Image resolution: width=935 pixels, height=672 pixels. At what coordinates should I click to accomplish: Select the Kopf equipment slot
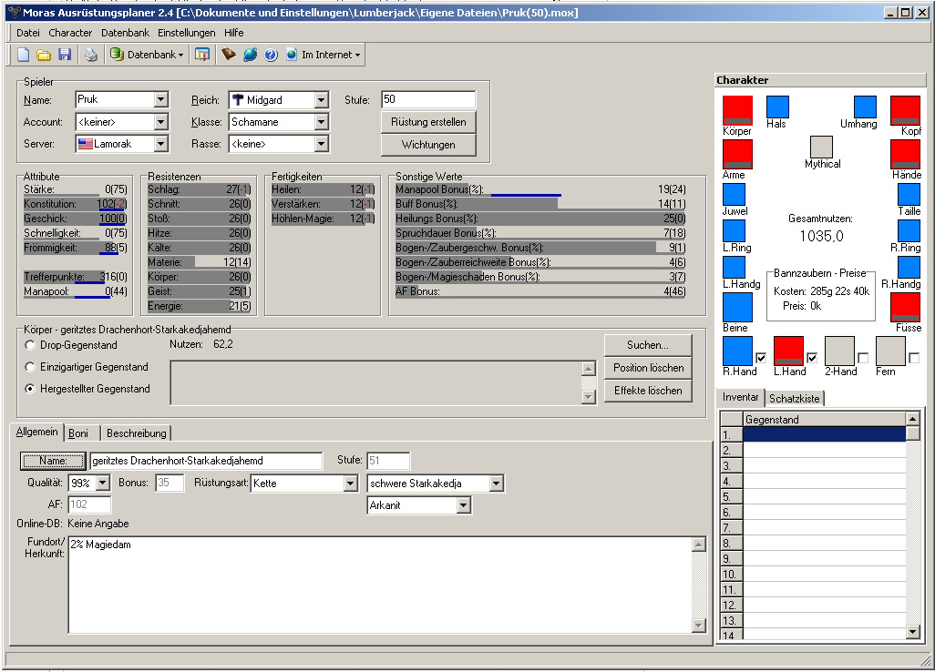(905, 110)
